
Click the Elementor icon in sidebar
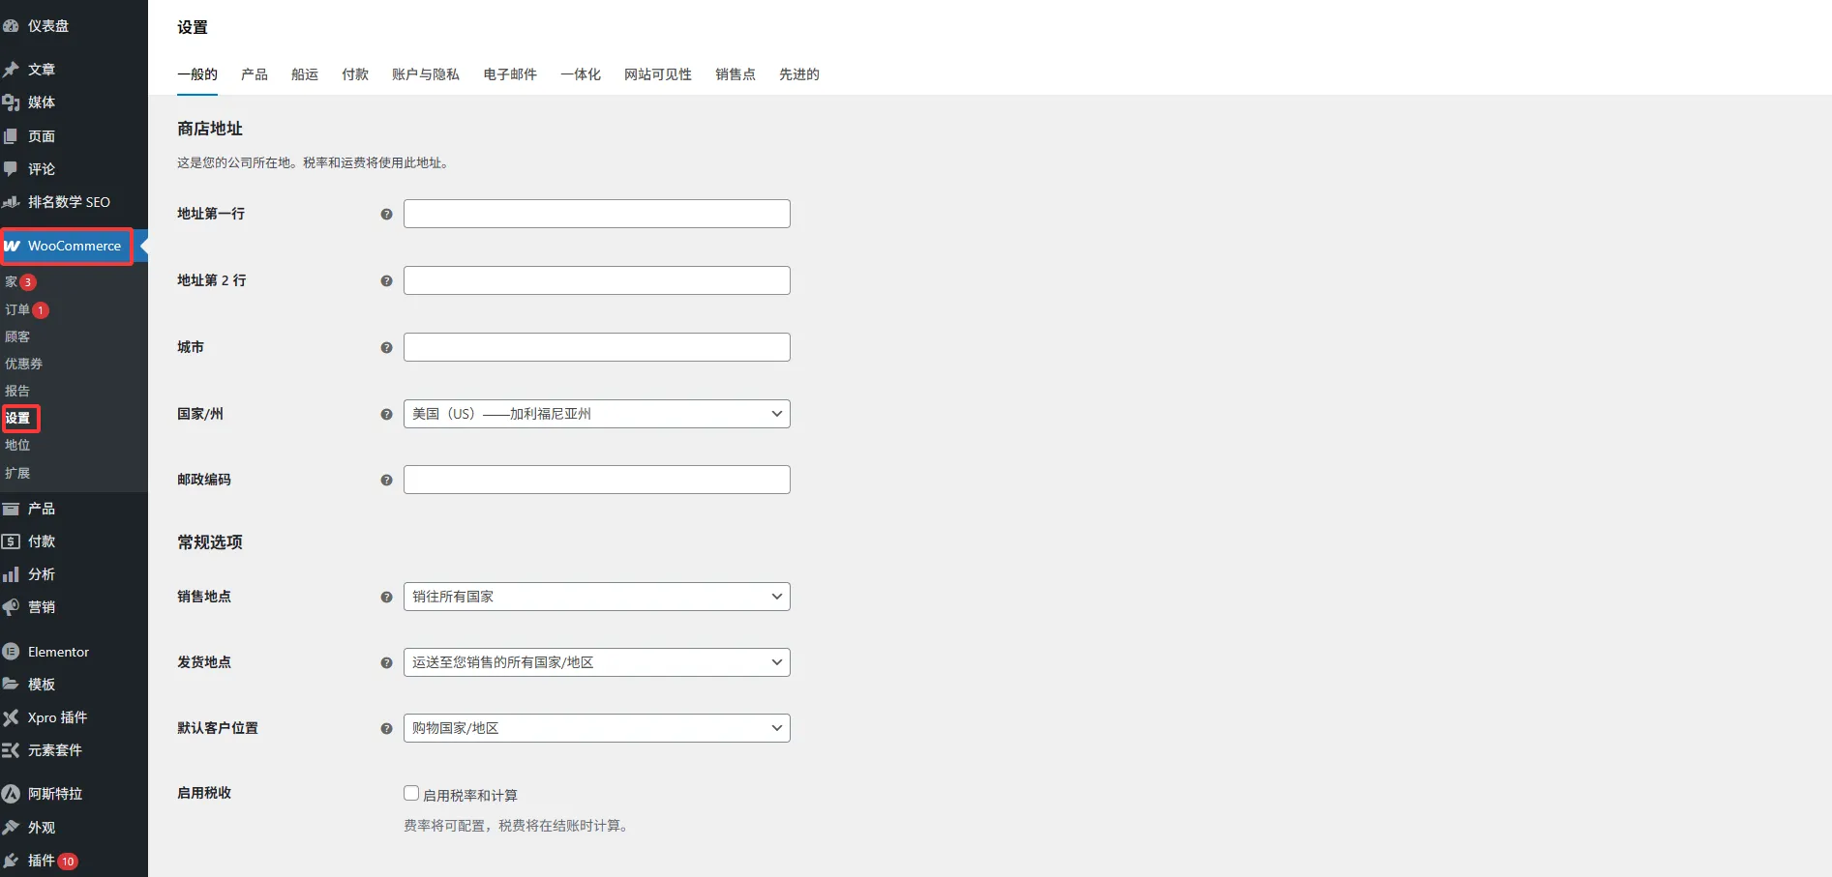12,652
